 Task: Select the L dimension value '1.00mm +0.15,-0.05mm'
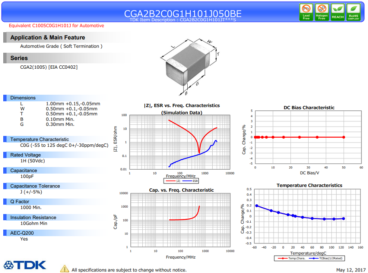tap(73, 104)
